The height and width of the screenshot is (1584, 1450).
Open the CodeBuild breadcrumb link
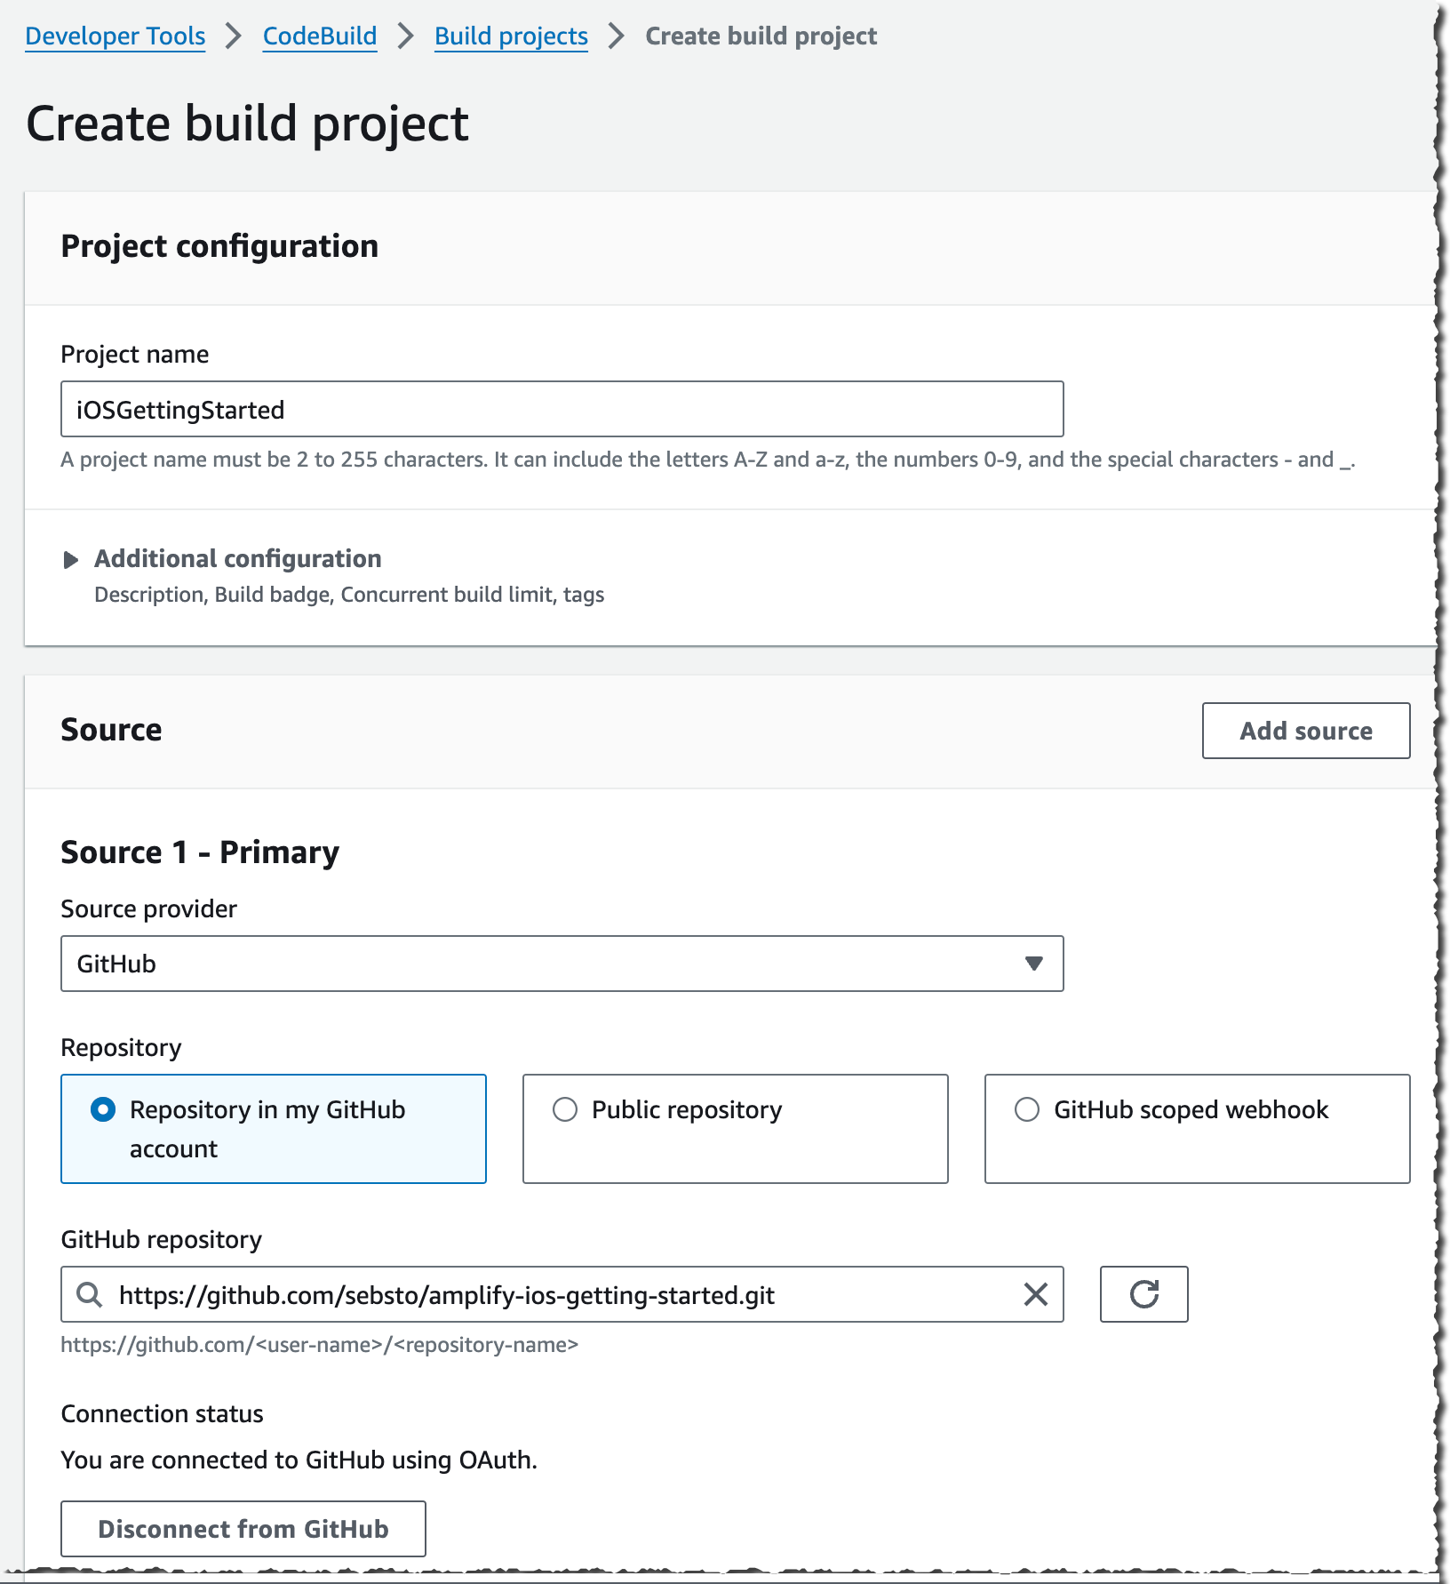[320, 36]
